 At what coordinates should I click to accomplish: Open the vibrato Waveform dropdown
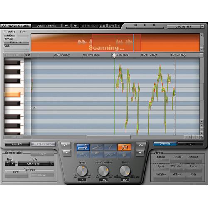tap(178, 170)
